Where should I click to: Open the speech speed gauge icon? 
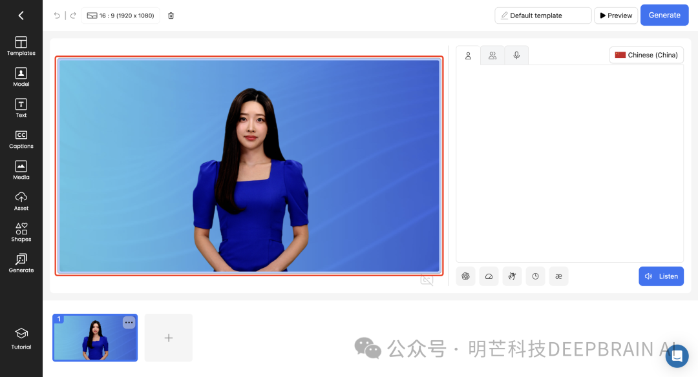(x=489, y=276)
